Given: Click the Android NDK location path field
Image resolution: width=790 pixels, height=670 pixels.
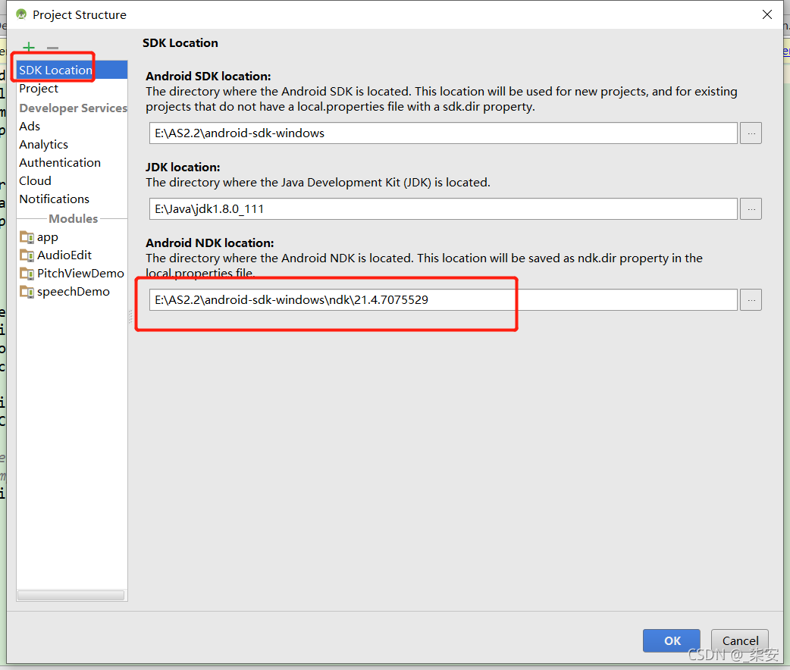Looking at the screenshot, I should (444, 299).
